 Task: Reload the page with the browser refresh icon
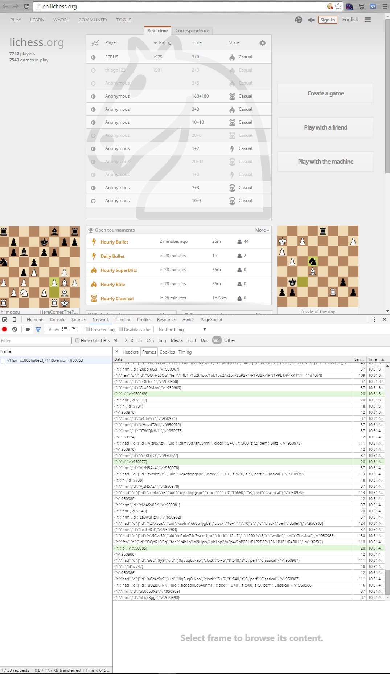point(26,6)
